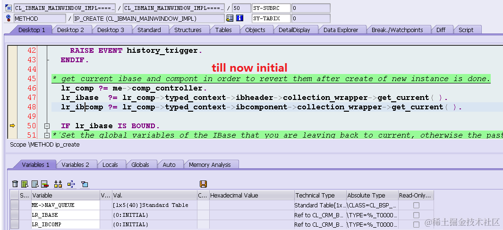Viewport: 503px width, 230px height.
Task: Click the grey list icon in variables toolbar
Action: coord(35,184)
